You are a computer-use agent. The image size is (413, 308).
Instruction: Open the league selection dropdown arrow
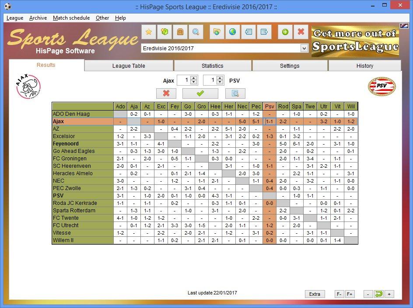pyautogui.click(x=304, y=48)
